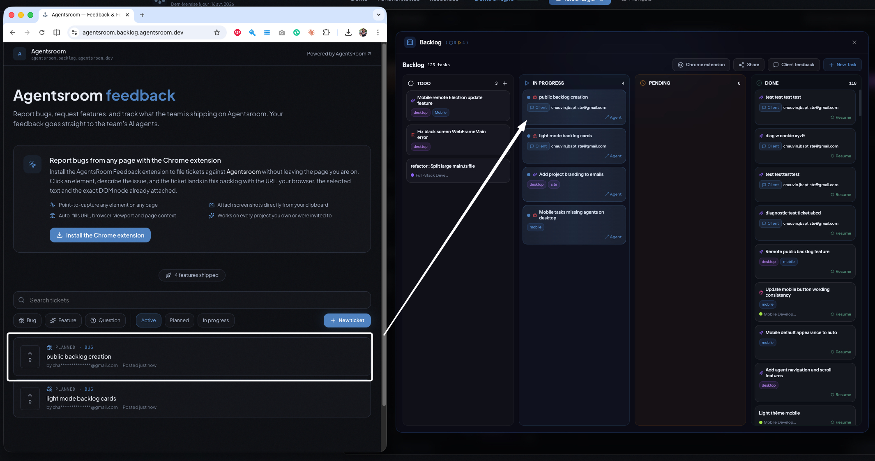Open Chrome downloads via the download icon
This screenshot has width=875, height=461.
(x=348, y=32)
